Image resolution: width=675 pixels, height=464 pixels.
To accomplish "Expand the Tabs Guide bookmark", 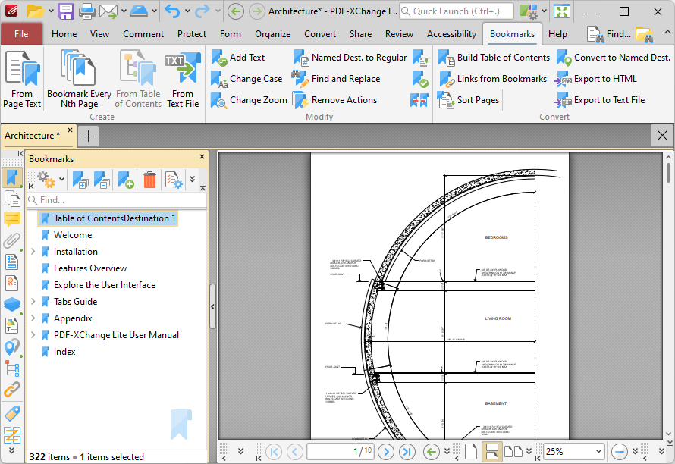I will pyautogui.click(x=33, y=302).
